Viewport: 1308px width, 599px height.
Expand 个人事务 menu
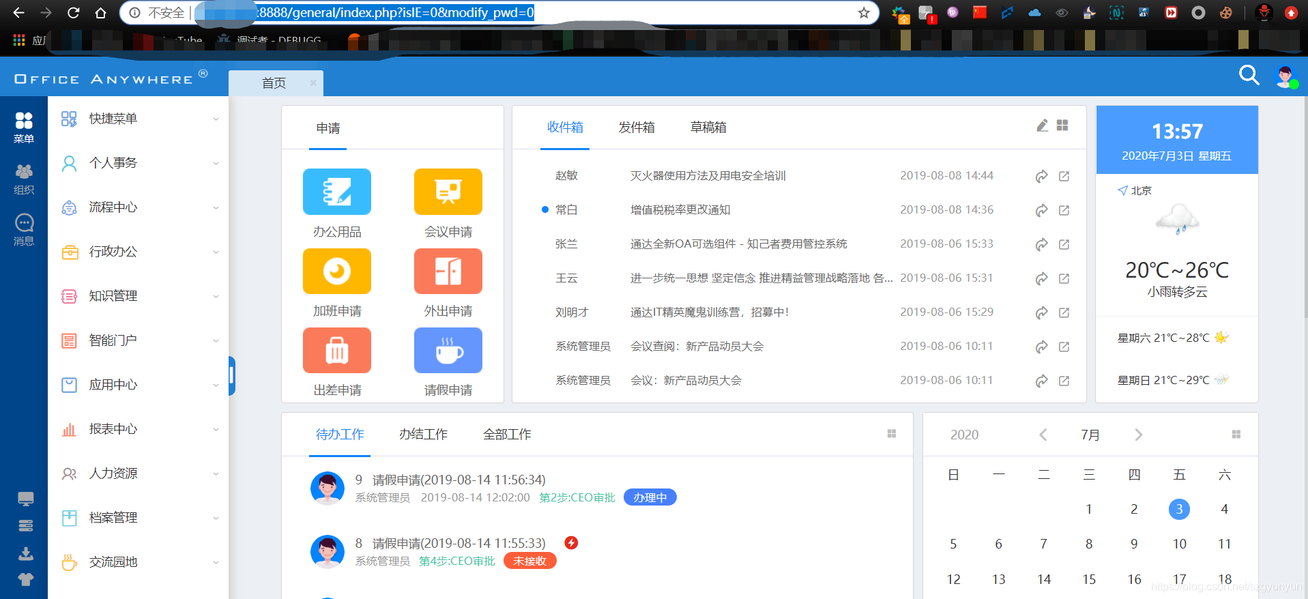coord(138,163)
